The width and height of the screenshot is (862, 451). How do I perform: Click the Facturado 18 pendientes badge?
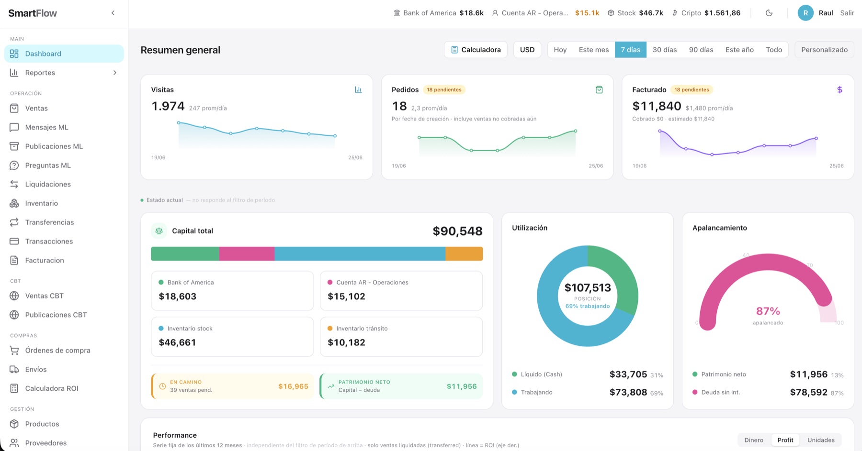click(692, 89)
